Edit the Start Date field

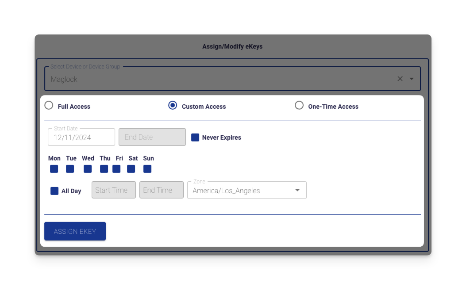[81, 137]
